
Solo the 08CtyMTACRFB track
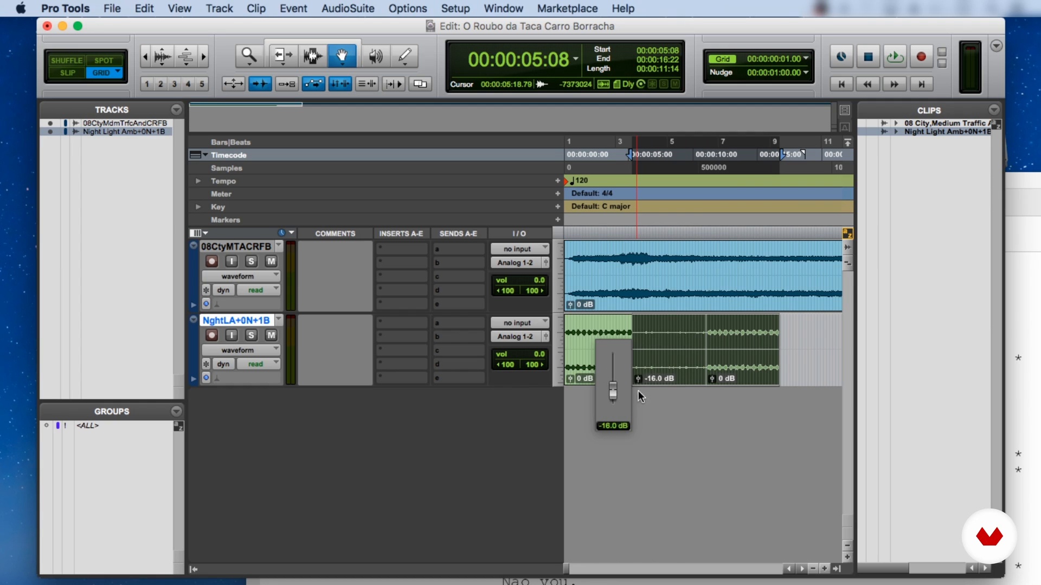pyautogui.click(x=251, y=261)
